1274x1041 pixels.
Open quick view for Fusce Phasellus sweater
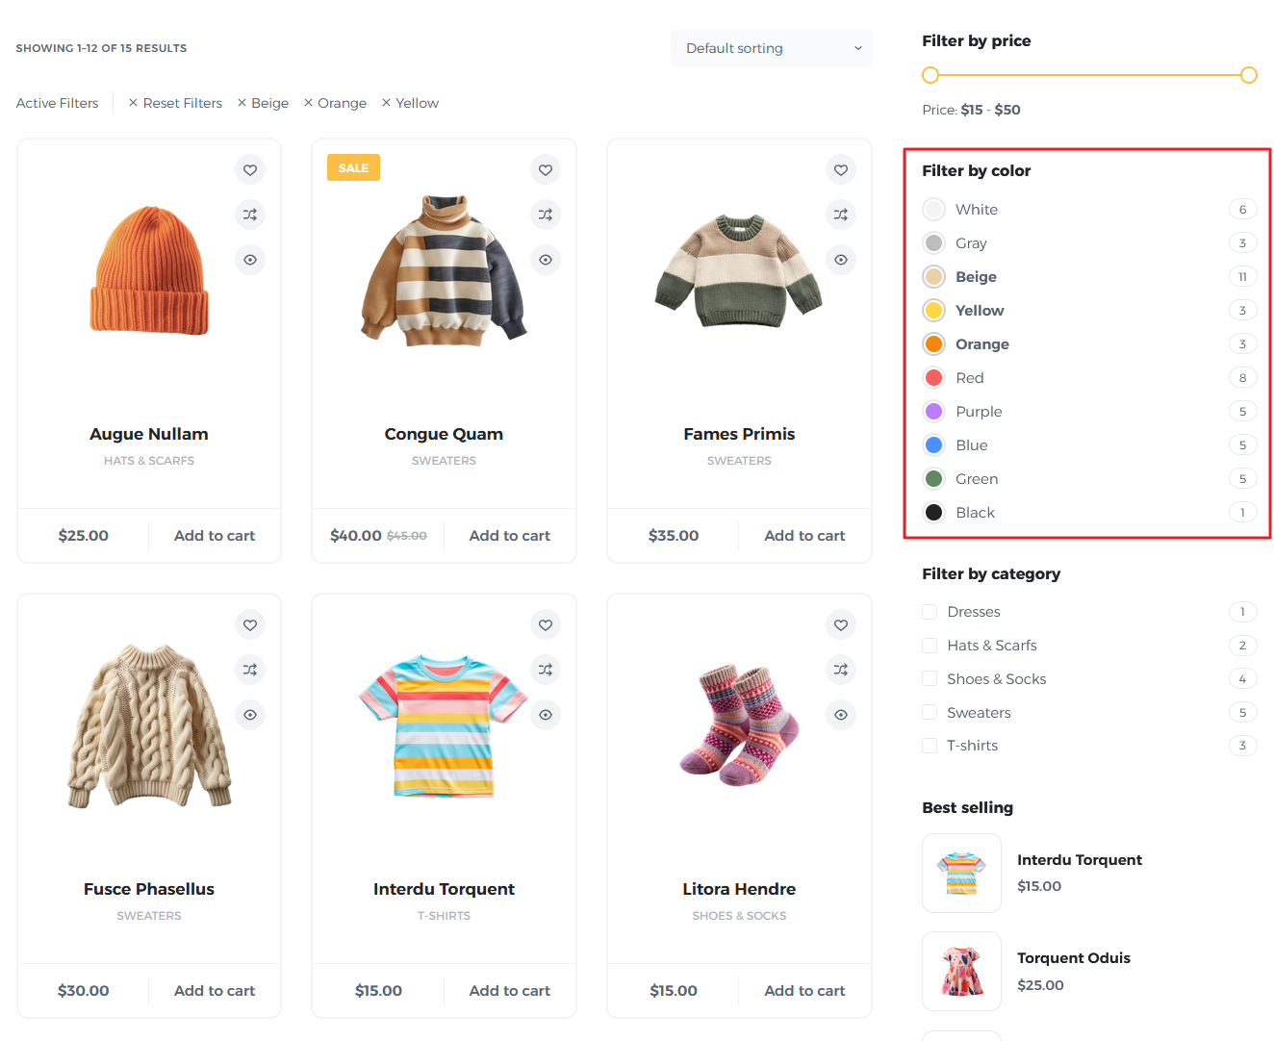[249, 714]
